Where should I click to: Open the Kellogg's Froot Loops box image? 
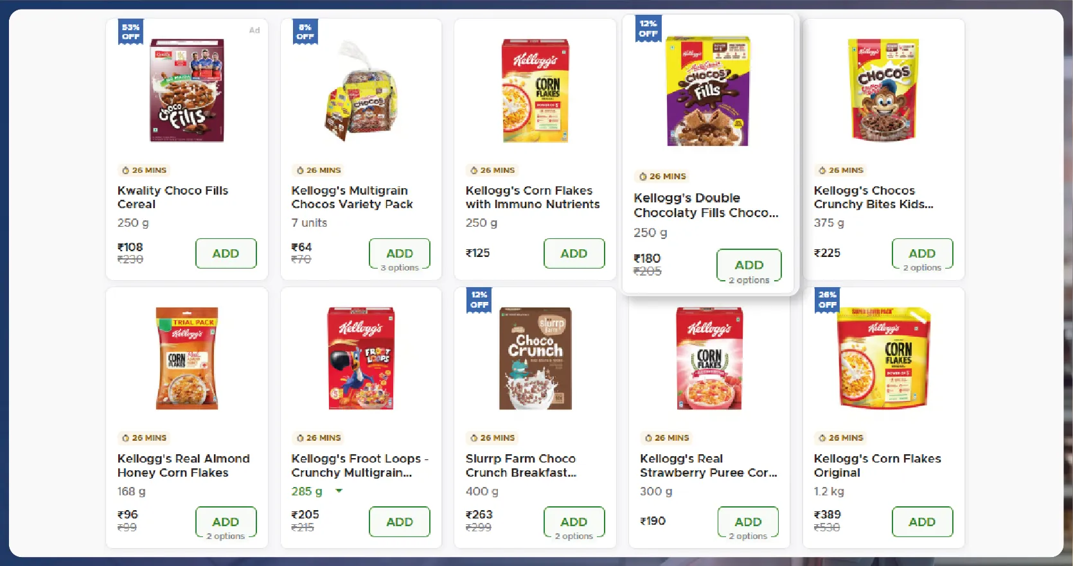(361, 358)
